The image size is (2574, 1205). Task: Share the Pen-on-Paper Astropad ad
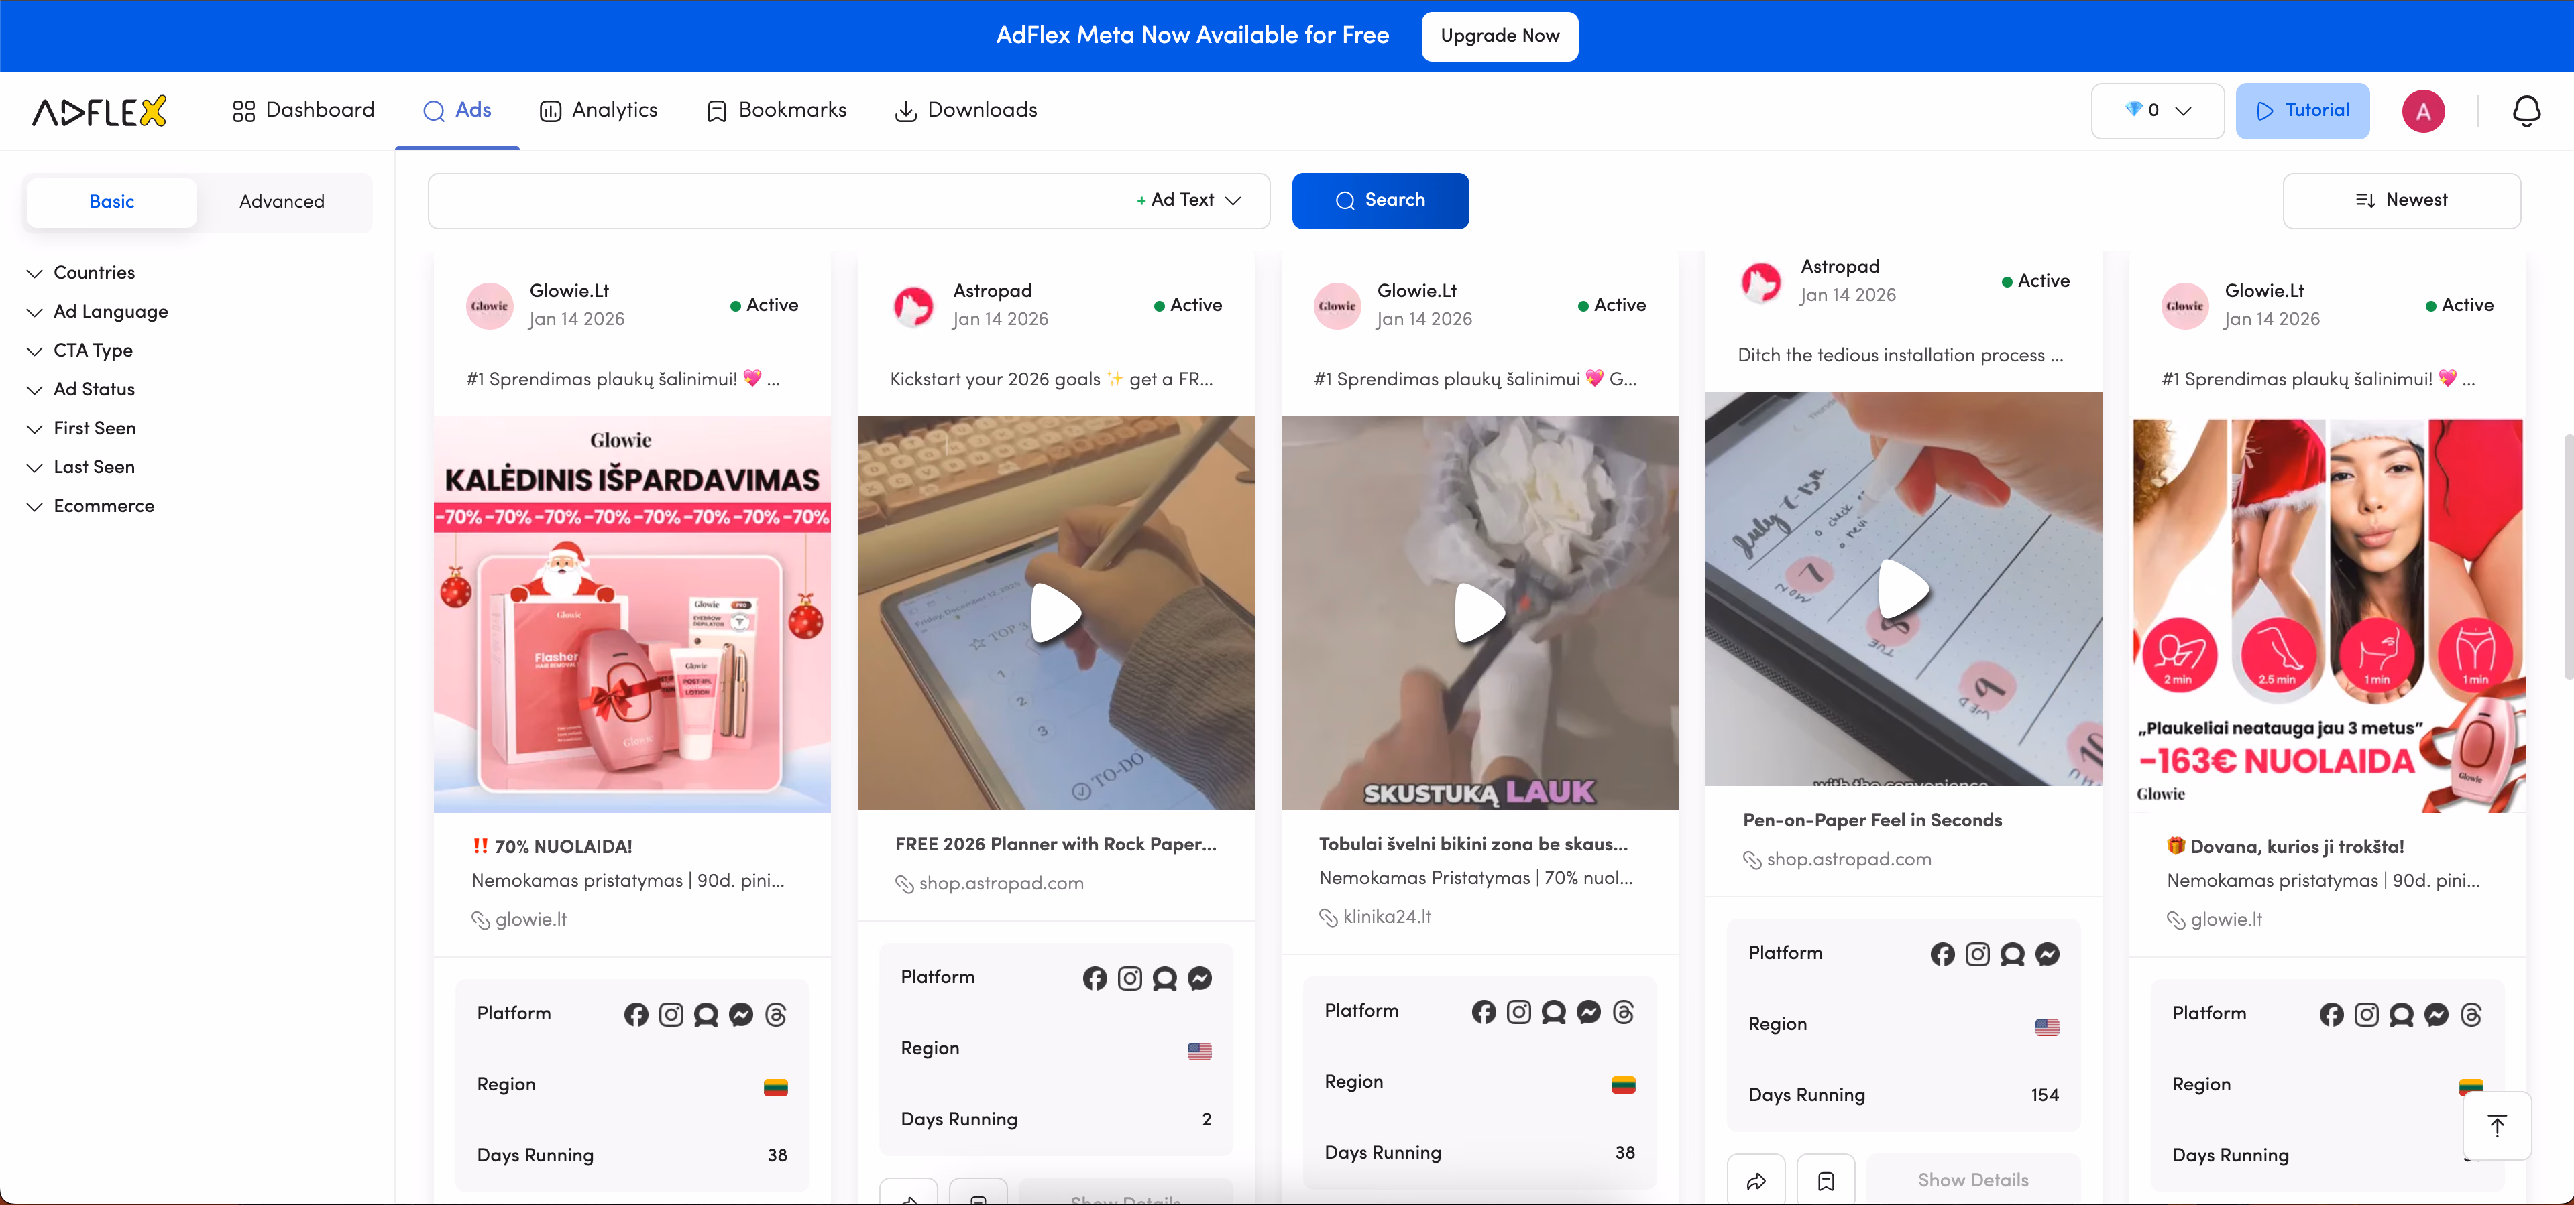pos(1758,1181)
